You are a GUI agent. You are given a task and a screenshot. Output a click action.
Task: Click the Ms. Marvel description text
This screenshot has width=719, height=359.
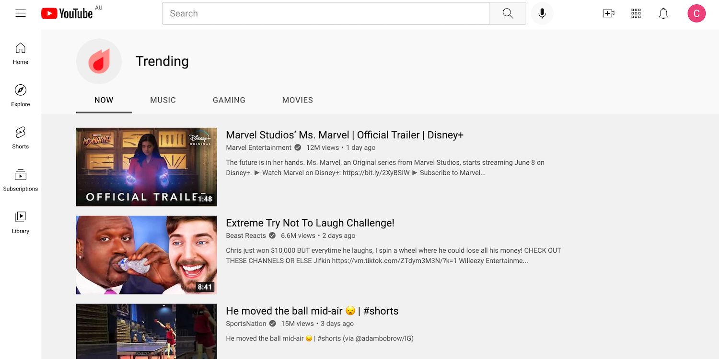[x=385, y=168]
